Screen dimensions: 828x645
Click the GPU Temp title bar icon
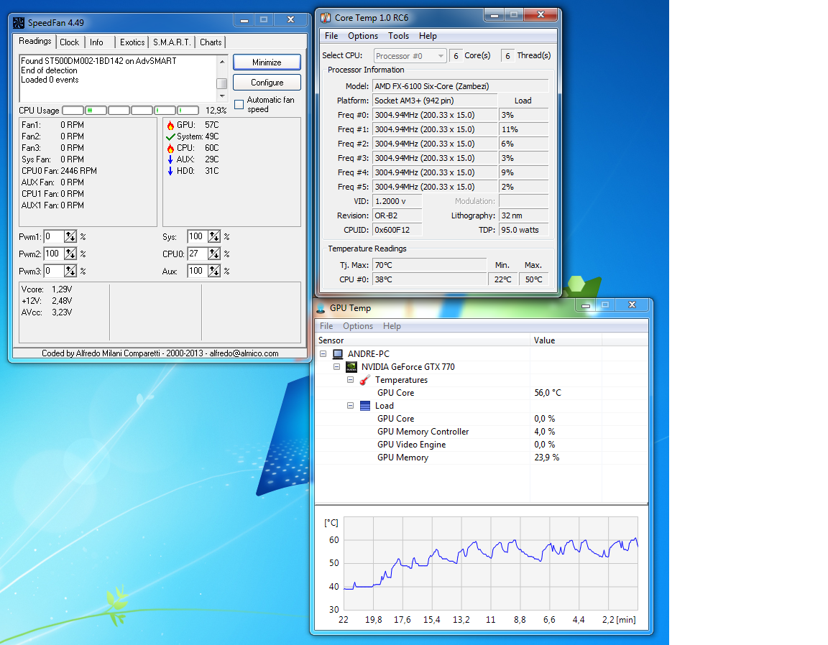[x=321, y=308]
